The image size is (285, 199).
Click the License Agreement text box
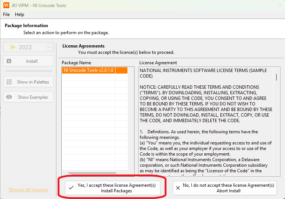coord(209,121)
